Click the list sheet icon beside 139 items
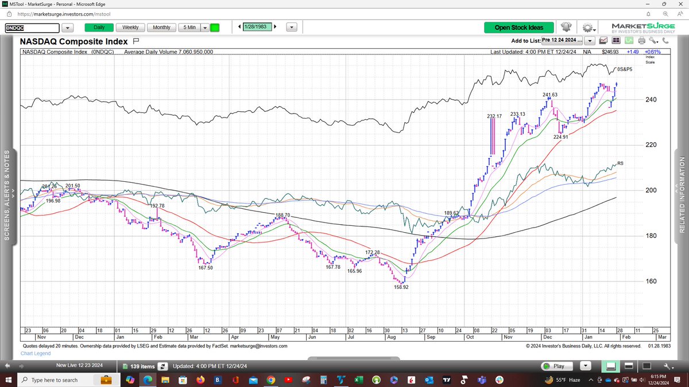This screenshot has height=387, width=689. tap(125, 366)
